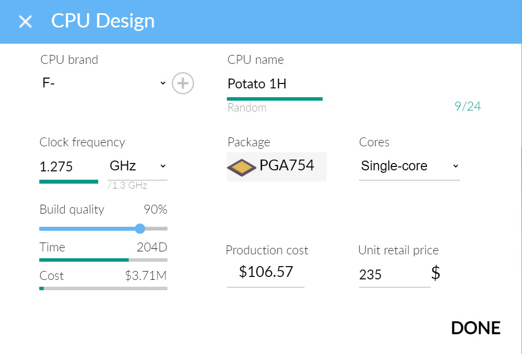Grab the Build quality slider handle
The image size is (522, 354).
click(140, 228)
